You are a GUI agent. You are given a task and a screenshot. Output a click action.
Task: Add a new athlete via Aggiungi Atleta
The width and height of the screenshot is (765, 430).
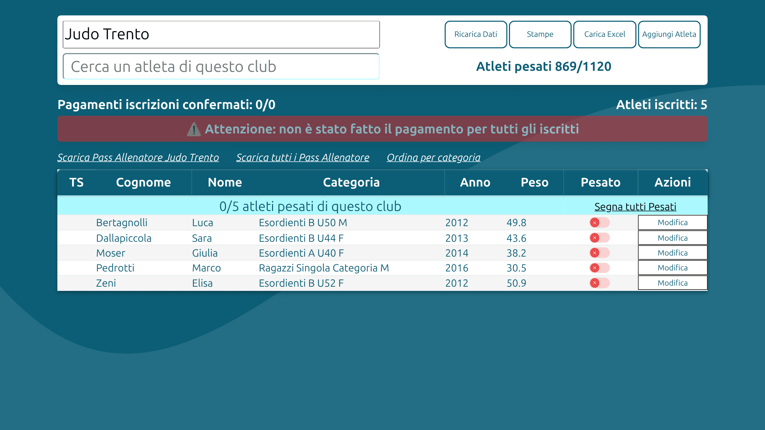[x=669, y=34]
